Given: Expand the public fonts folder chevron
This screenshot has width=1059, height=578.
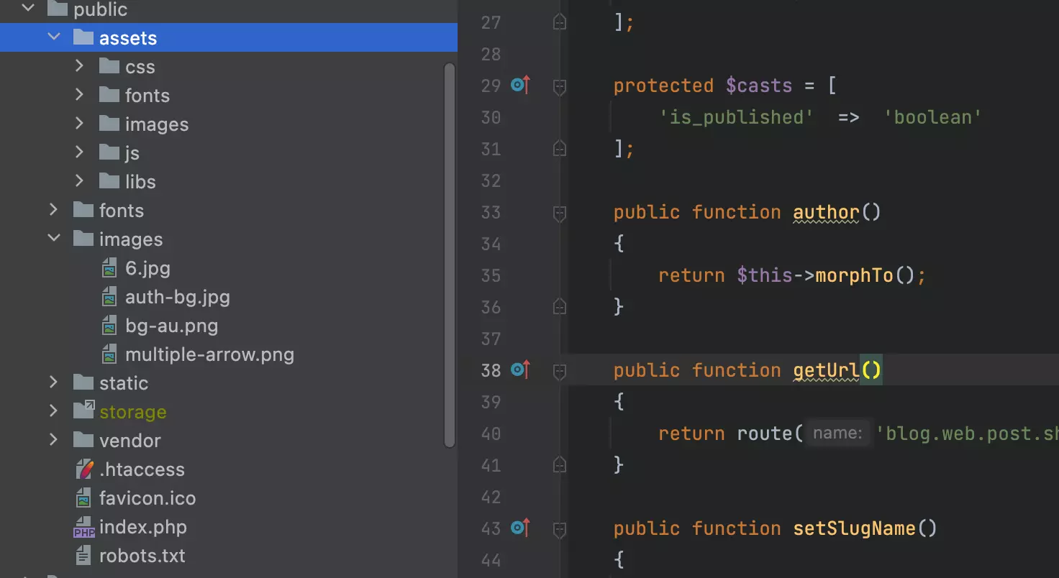Looking at the screenshot, I should pos(54,210).
